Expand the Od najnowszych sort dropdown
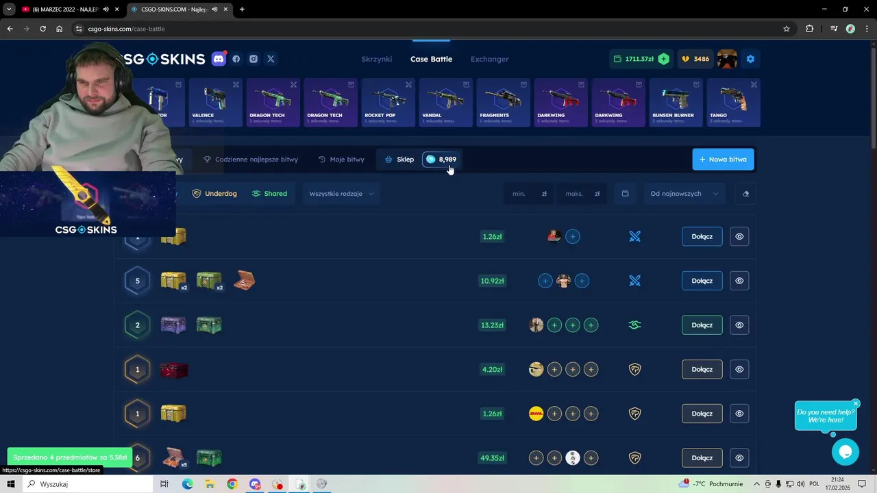Image resolution: width=877 pixels, height=493 pixels. click(x=683, y=194)
